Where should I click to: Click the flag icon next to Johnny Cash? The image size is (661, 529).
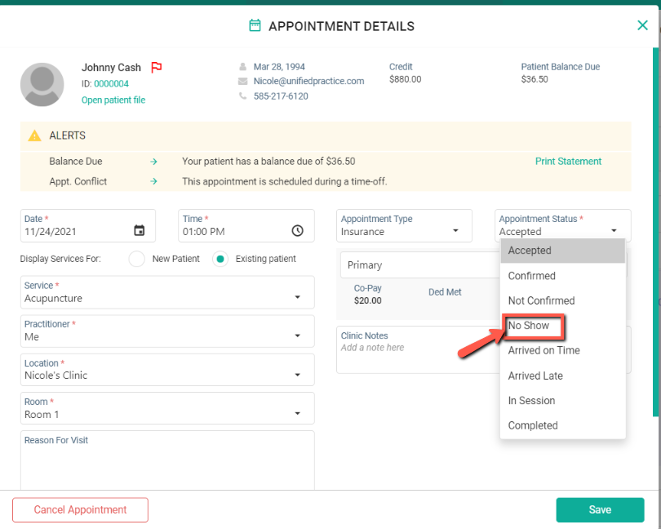(x=156, y=67)
